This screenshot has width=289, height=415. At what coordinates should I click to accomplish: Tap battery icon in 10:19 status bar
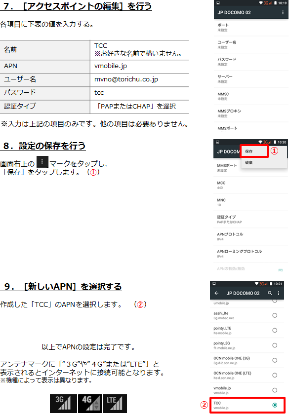[x=275, y=3]
